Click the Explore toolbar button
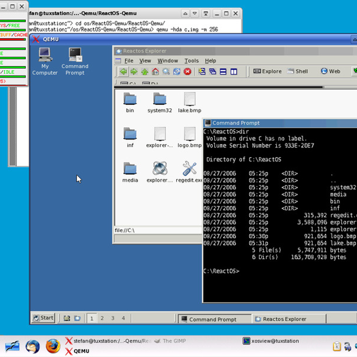This screenshot has width=357, height=357. coord(267,71)
